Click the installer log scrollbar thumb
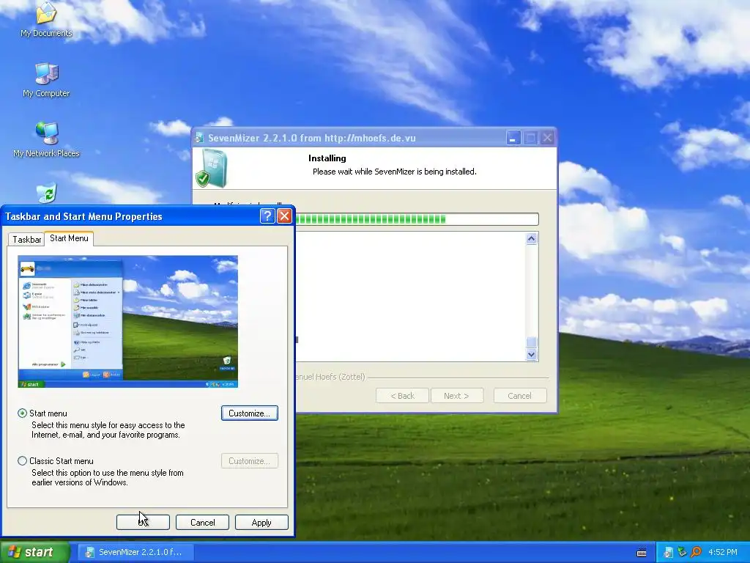Viewport: 750px width, 563px height. tap(532, 342)
